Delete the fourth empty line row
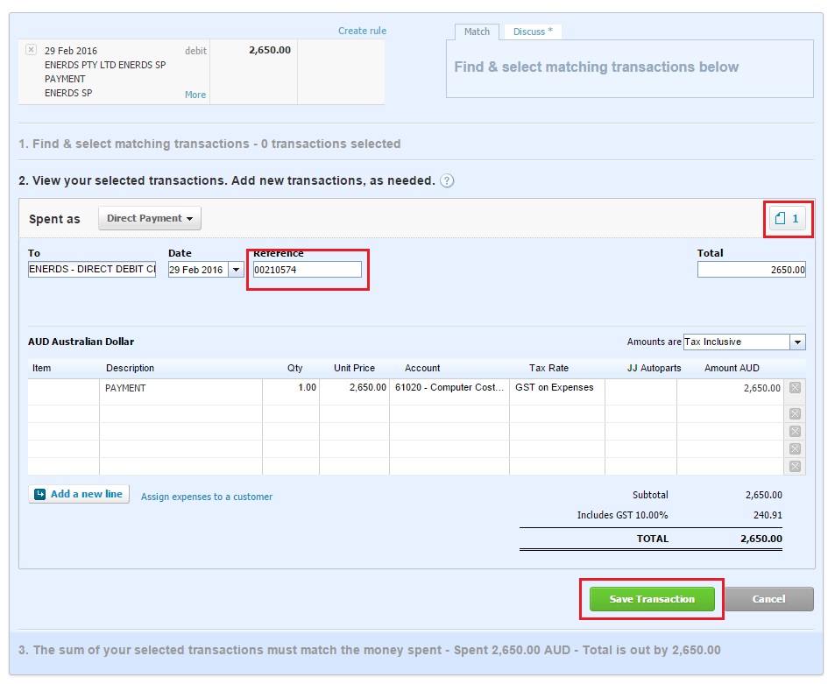The width and height of the screenshot is (835, 684). [x=795, y=449]
